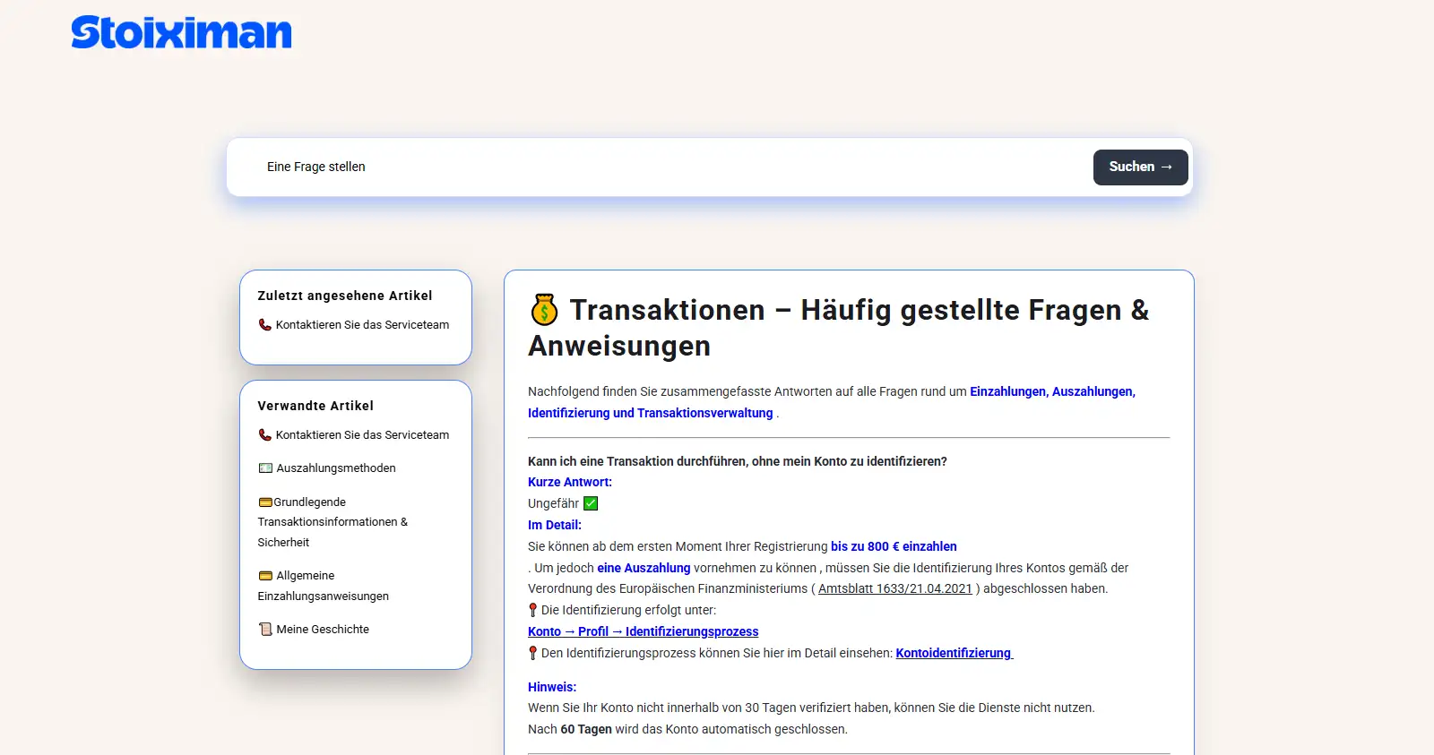Click the 'Verwandte Artikel' heading
The image size is (1434, 755).
click(x=315, y=406)
